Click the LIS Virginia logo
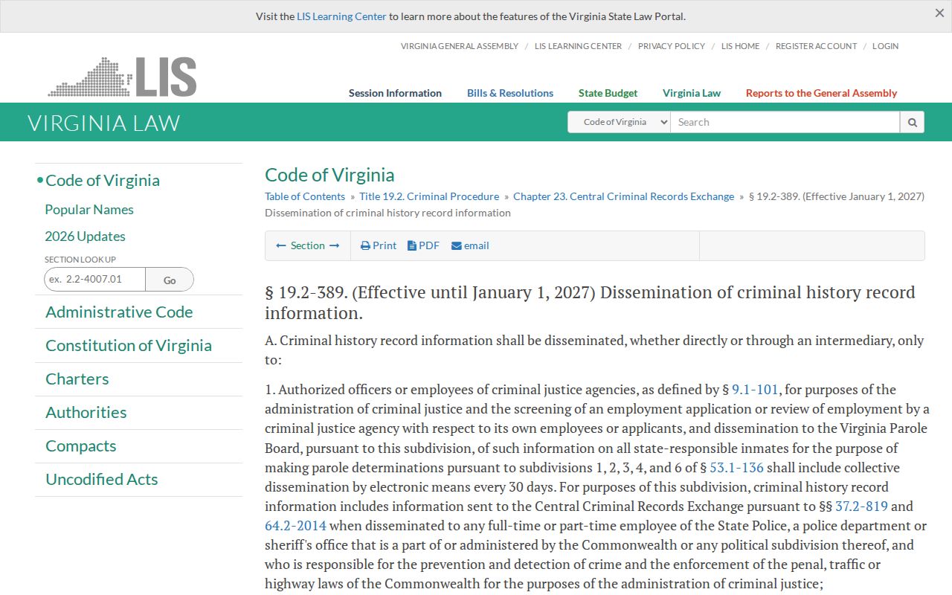 [x=122, y=77]
